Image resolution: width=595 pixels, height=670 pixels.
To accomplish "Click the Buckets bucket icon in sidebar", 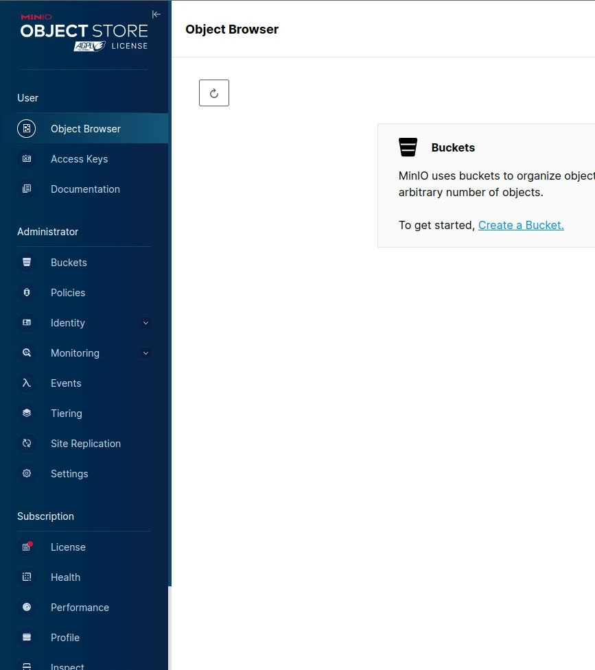I will [x=27, y=263].
